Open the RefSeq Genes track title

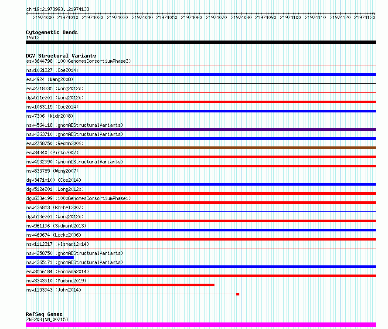coord(44,314)
